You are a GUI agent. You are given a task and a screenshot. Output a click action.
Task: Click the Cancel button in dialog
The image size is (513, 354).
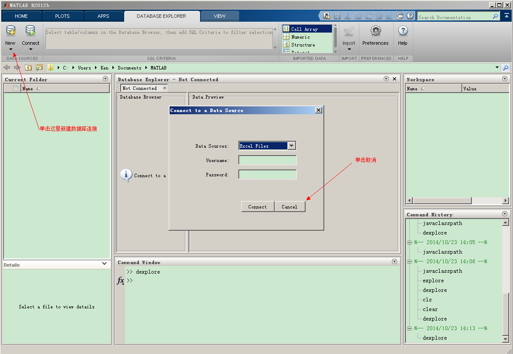point(289,207)
